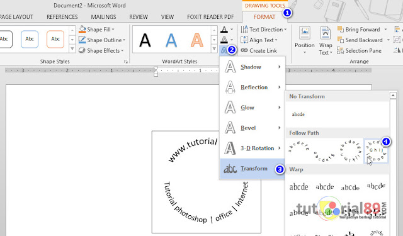
Task: Click the Rotate icon in Arrange group
Action: 397,50
